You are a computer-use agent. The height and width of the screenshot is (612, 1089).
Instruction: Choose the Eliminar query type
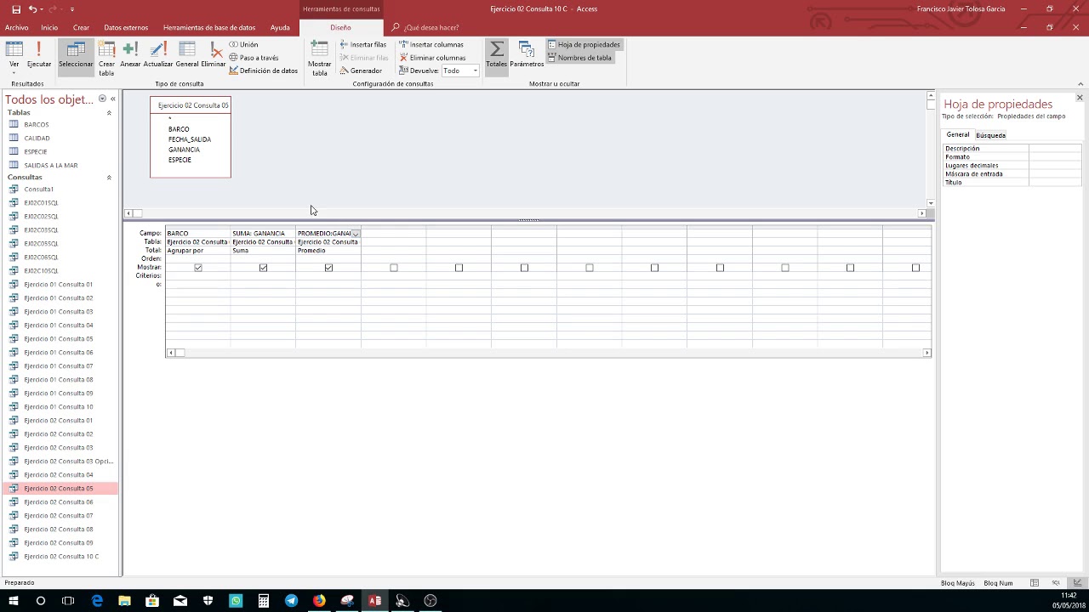click(214, 55)
